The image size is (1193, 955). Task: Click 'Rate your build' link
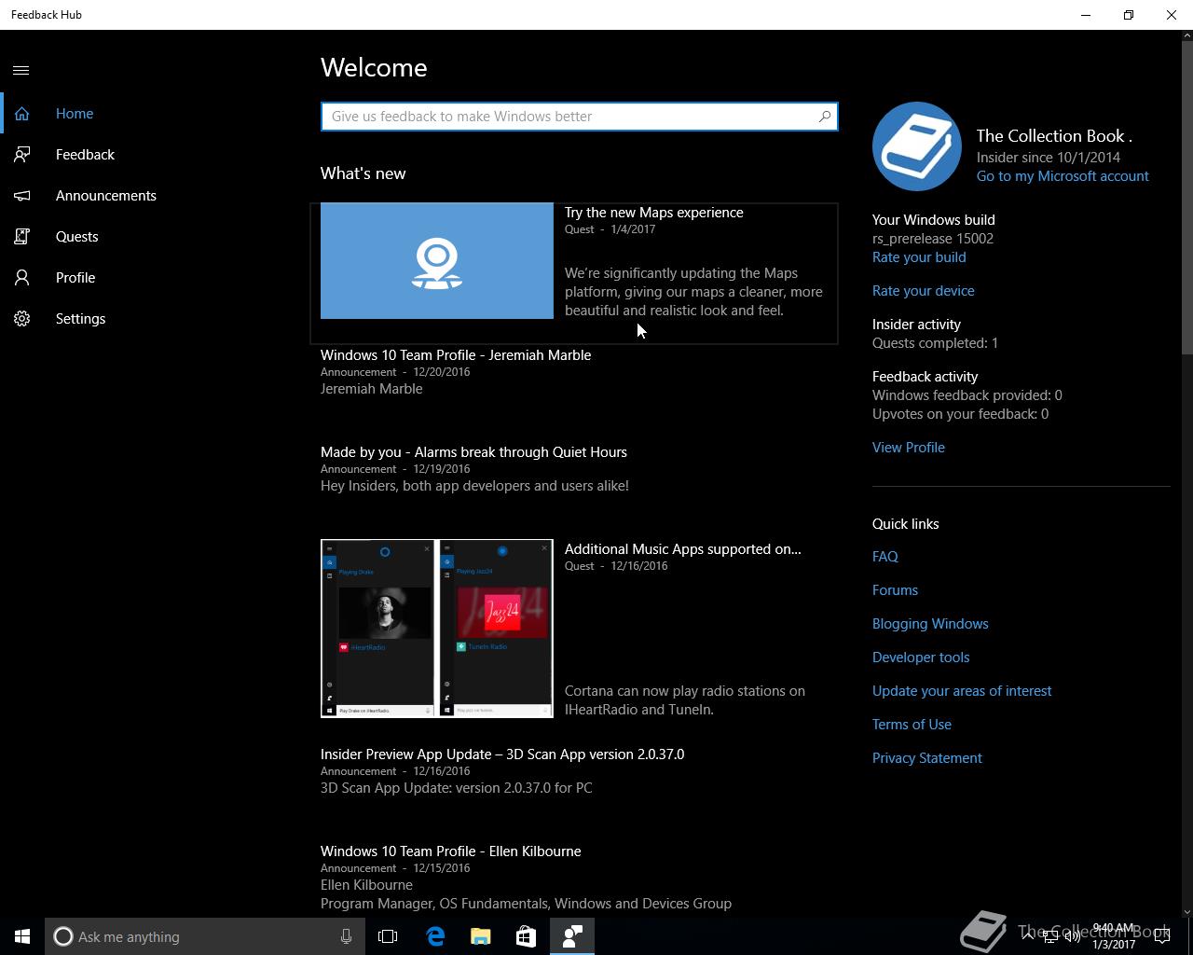coord(919,257)
